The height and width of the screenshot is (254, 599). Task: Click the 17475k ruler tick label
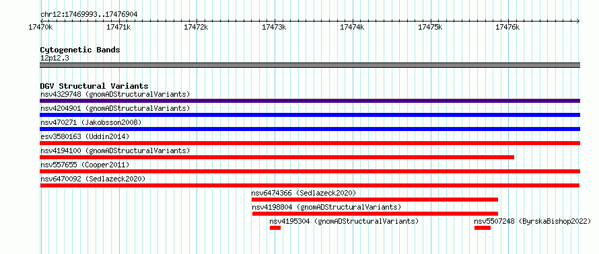[x=431, y=28]
